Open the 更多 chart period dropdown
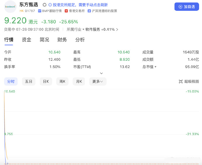Viewport: 202px width, 165px height. [98, 81]
